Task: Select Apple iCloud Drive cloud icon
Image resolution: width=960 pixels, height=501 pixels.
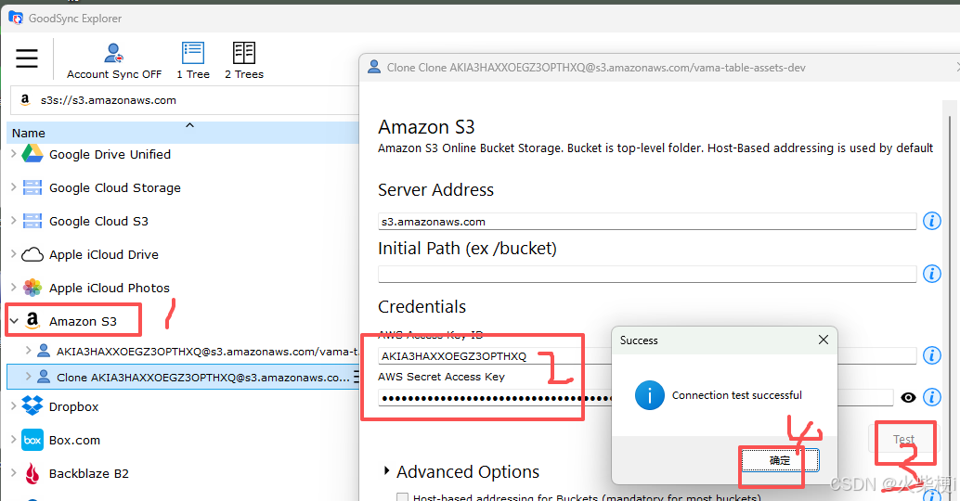Action: [32, 254]
